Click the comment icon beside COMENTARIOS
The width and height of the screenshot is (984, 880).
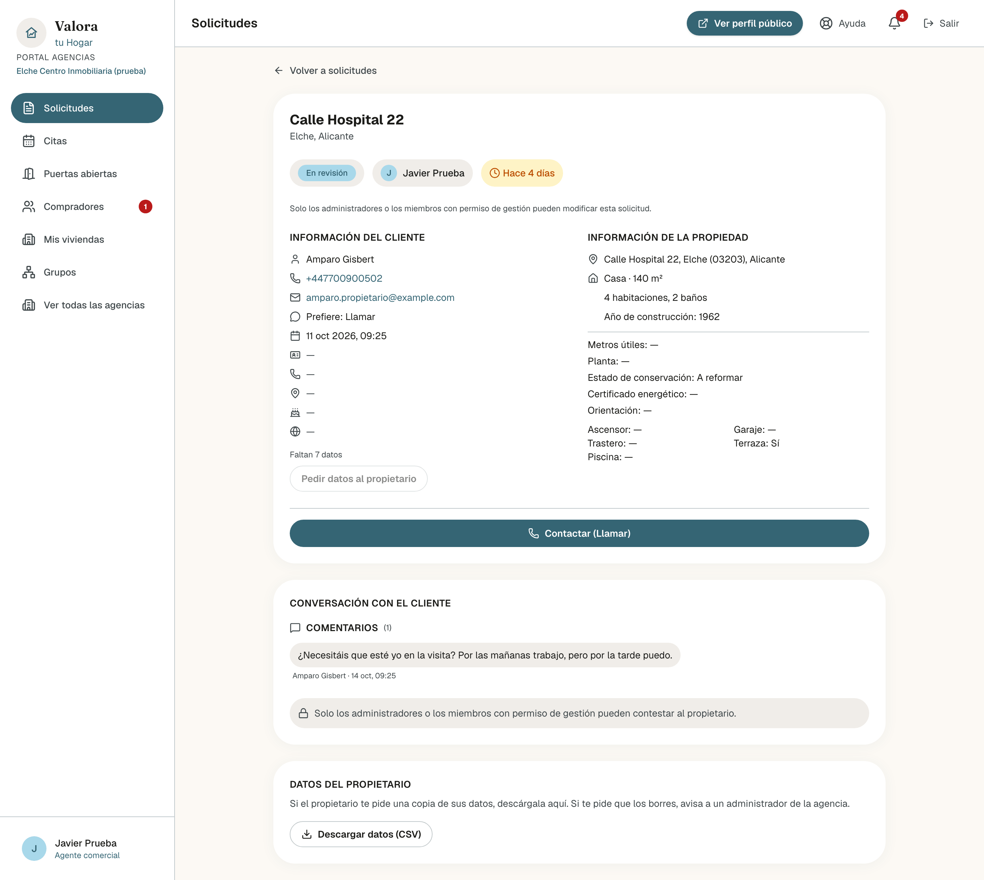click(295, 628)
